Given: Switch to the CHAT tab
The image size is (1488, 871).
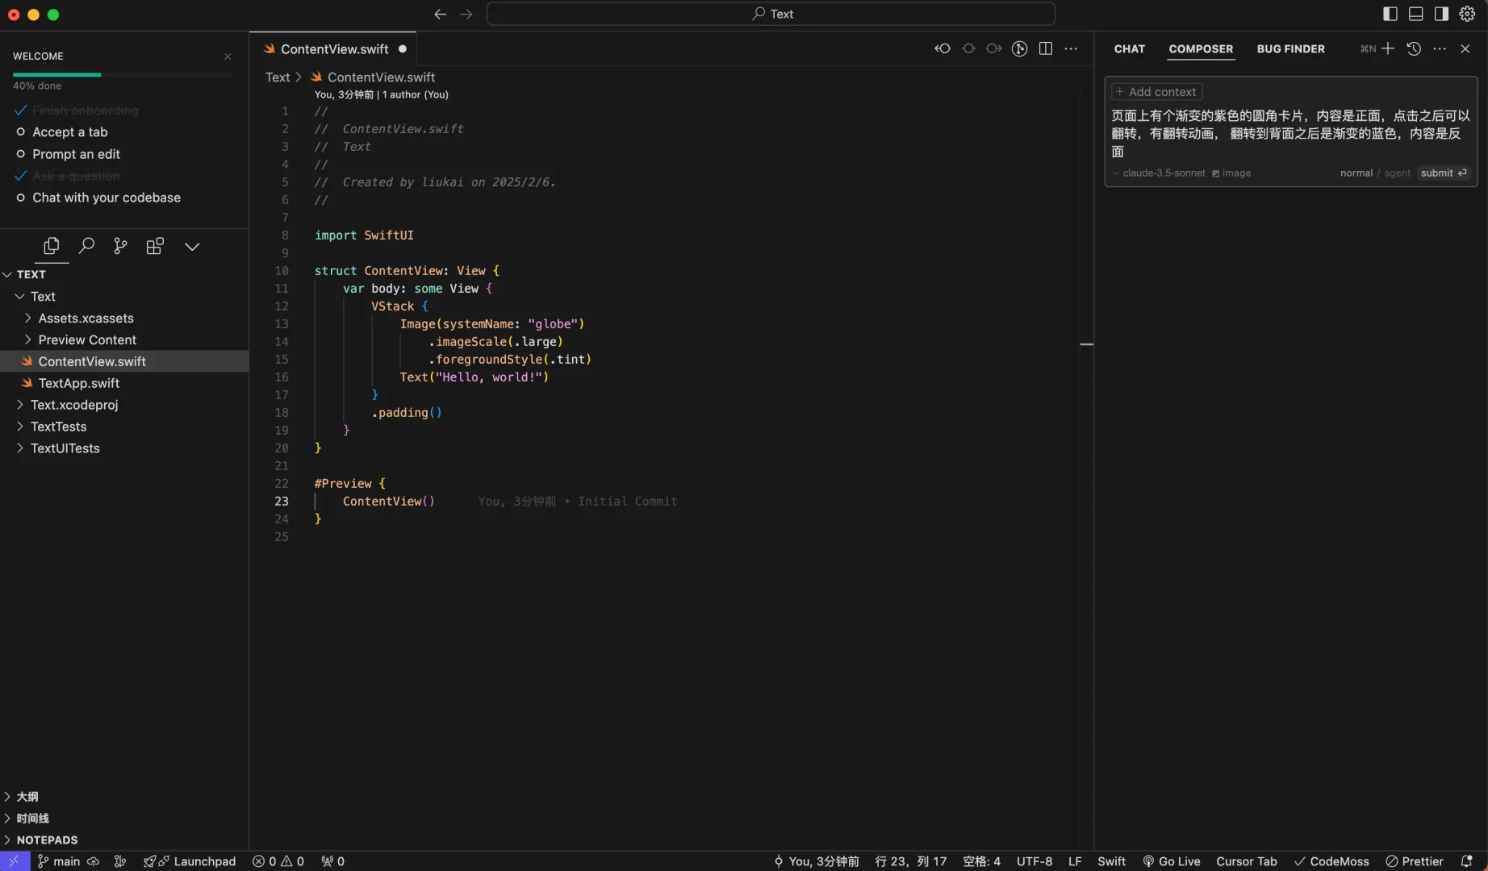Looking at the screenshot, I should (1129, 49).
